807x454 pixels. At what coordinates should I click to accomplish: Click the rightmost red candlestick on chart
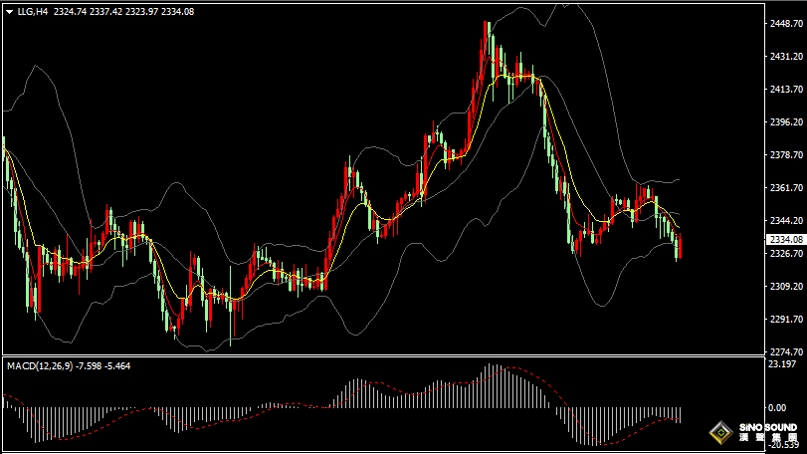[x=680, y=247]
